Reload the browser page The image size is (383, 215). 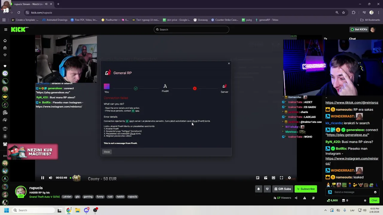(19, 13)
